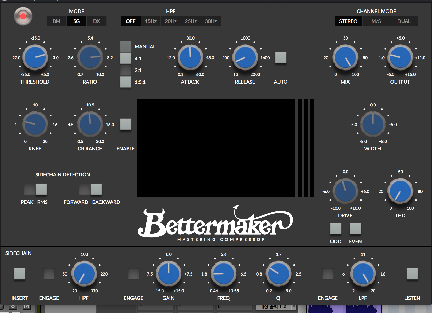The width and height of the screenshot is (432, 313).
Task: Toggle sidechain HPF ENGAGE button
Action: click(x=49, y=274)
